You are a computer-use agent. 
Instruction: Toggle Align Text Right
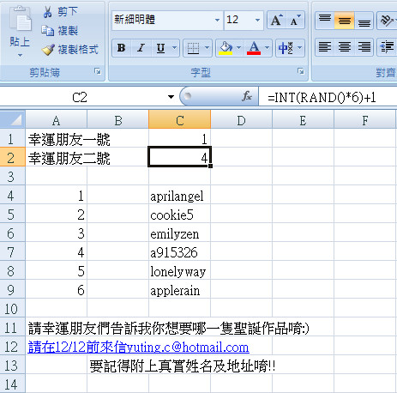click(364, 47)
